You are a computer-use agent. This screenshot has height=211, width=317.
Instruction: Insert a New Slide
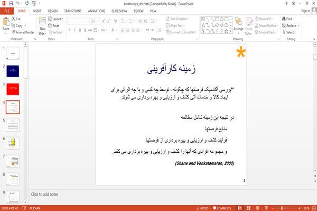[42, 26]
